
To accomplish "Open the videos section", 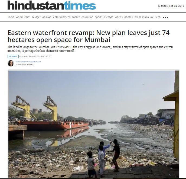I will [x=119, y=17].
